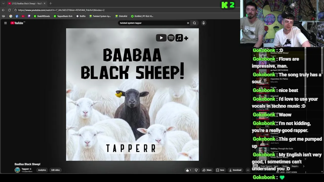Open the YouTube bookmark icon
This screenshot has height=182, width=324.
pyautogui.click(x=23, y=16)
